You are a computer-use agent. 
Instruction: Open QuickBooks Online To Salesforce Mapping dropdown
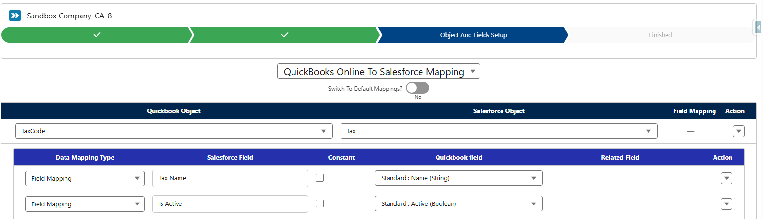378,72
